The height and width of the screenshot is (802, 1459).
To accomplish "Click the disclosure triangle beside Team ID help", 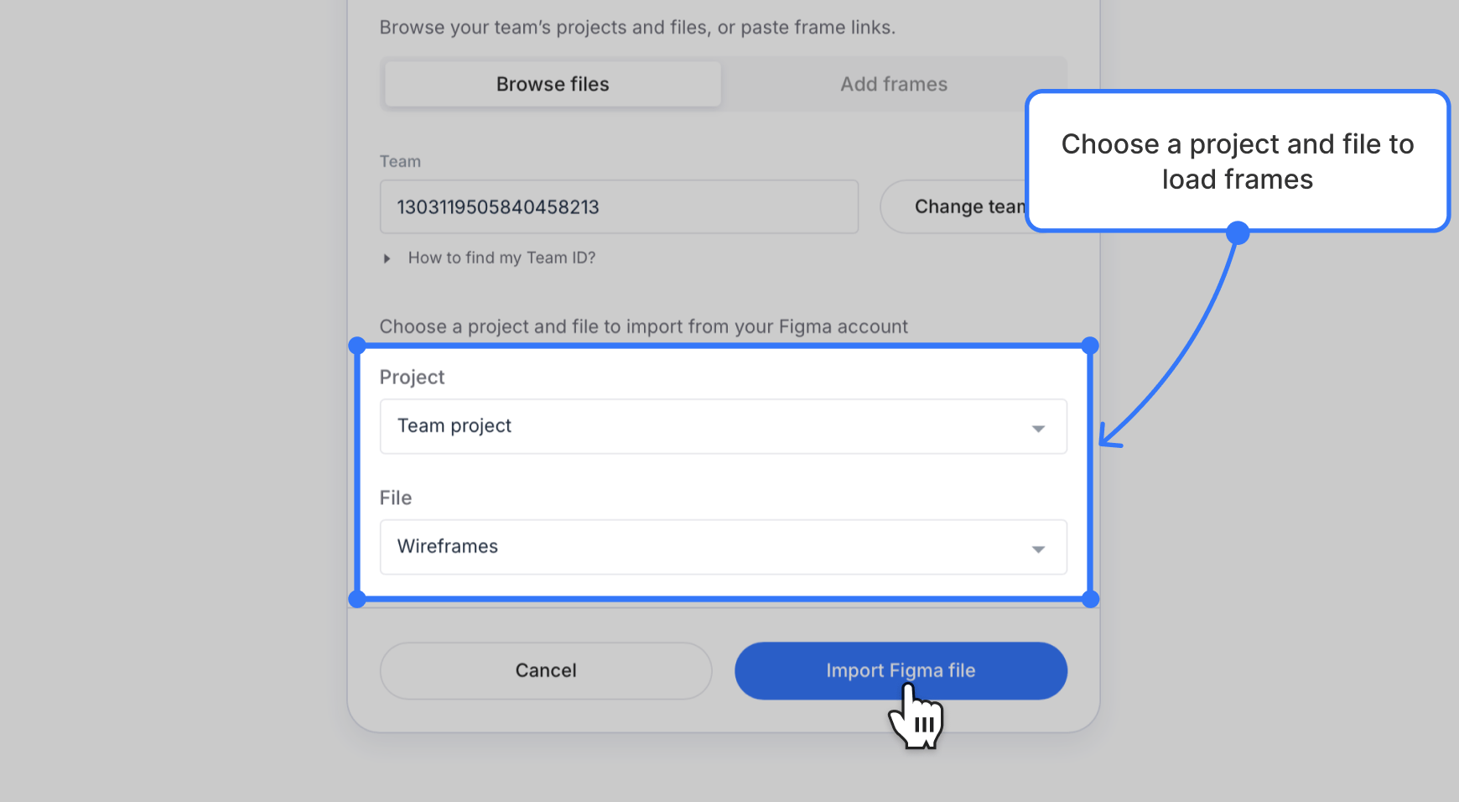I will (387, 258).
